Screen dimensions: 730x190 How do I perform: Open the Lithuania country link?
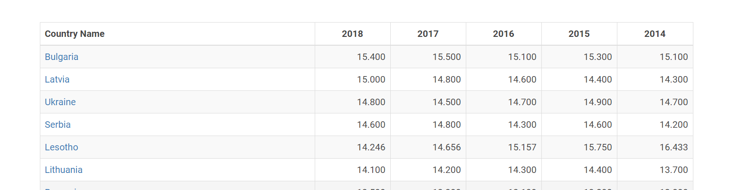(63, 170)
